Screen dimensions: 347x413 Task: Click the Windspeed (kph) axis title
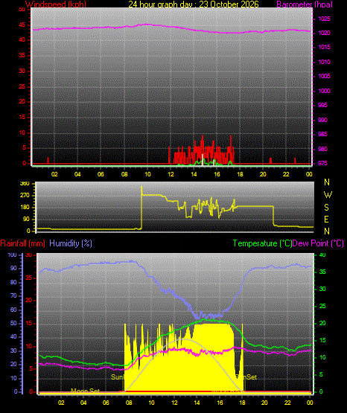click(56, 4)
